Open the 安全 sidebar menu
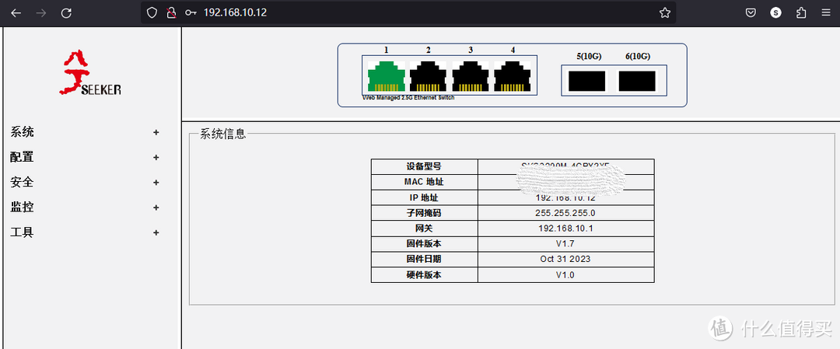 point(22,183)
